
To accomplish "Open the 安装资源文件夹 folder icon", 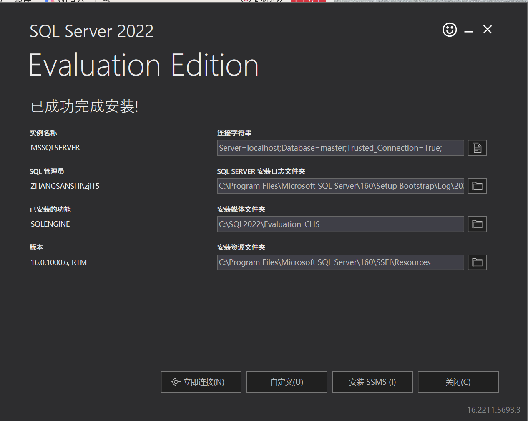I will coord(477,262).
